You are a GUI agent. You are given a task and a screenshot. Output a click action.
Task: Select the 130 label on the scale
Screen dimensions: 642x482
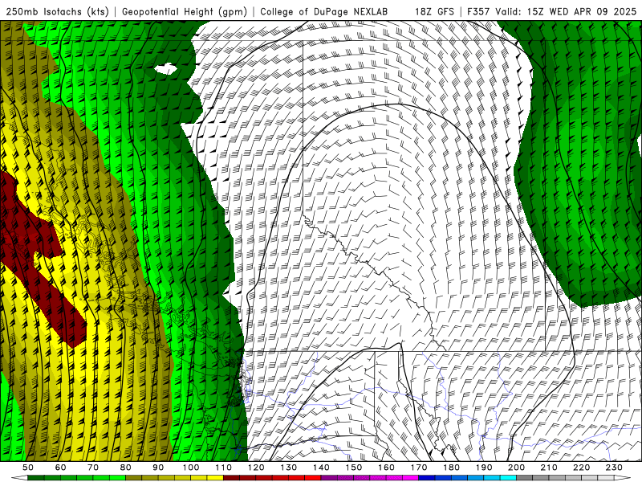[289, 468]
